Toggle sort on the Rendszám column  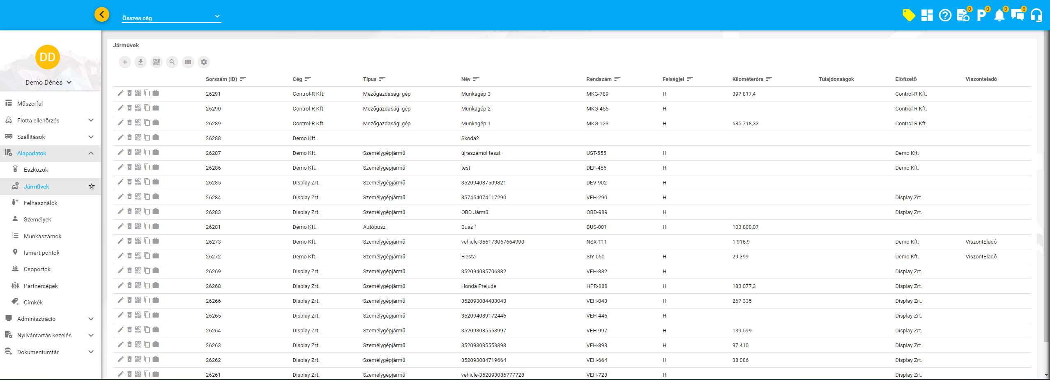(x=617, y=79)
